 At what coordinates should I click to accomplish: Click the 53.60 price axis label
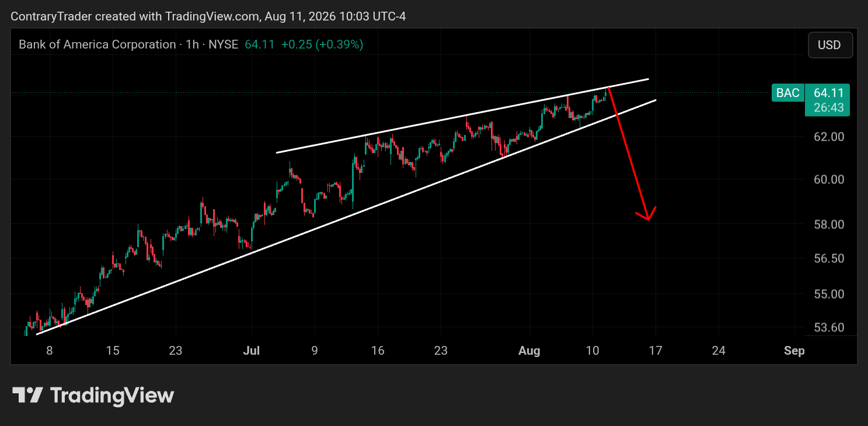tap(829, 327)
